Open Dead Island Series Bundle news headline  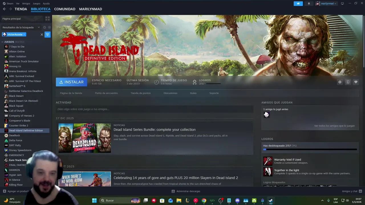pyautogui.click(x=155, y=130)
